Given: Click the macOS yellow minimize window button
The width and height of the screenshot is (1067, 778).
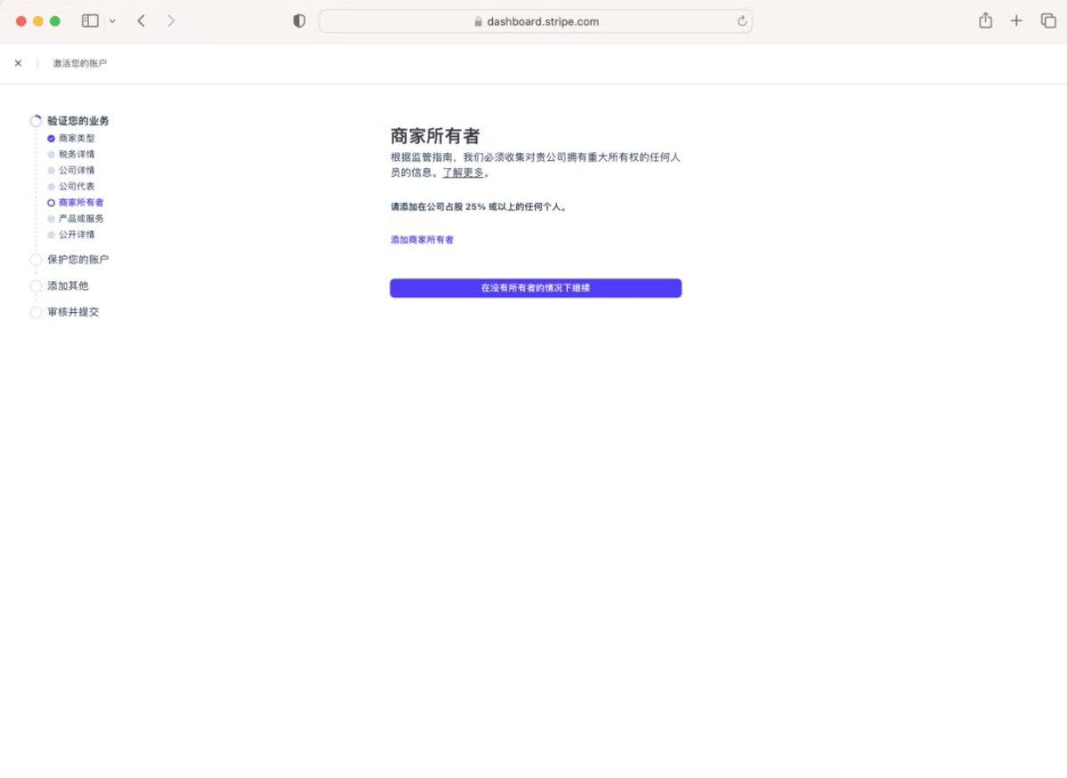Looking at the screenshot, I should [x=38, y=21].
